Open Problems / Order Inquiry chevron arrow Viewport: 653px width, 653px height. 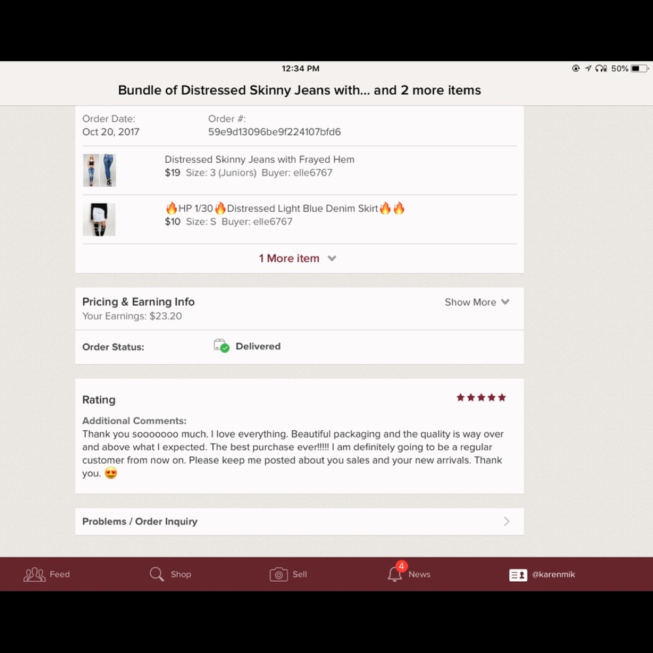coord(507,521)
